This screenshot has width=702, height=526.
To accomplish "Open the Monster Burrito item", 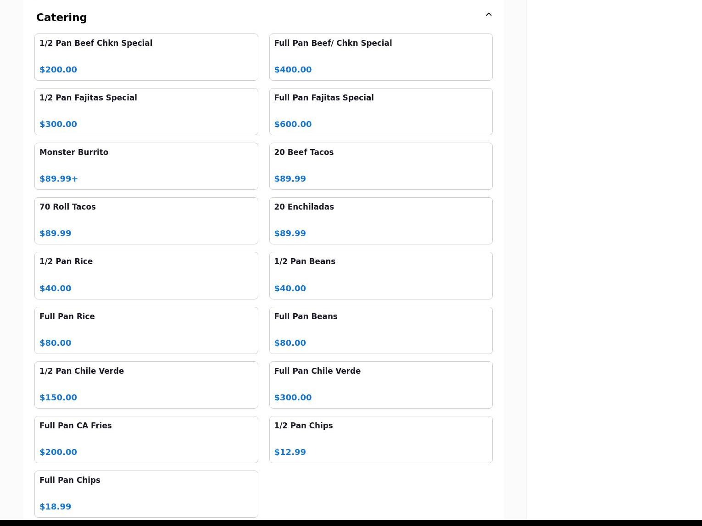I will [146, 166].
